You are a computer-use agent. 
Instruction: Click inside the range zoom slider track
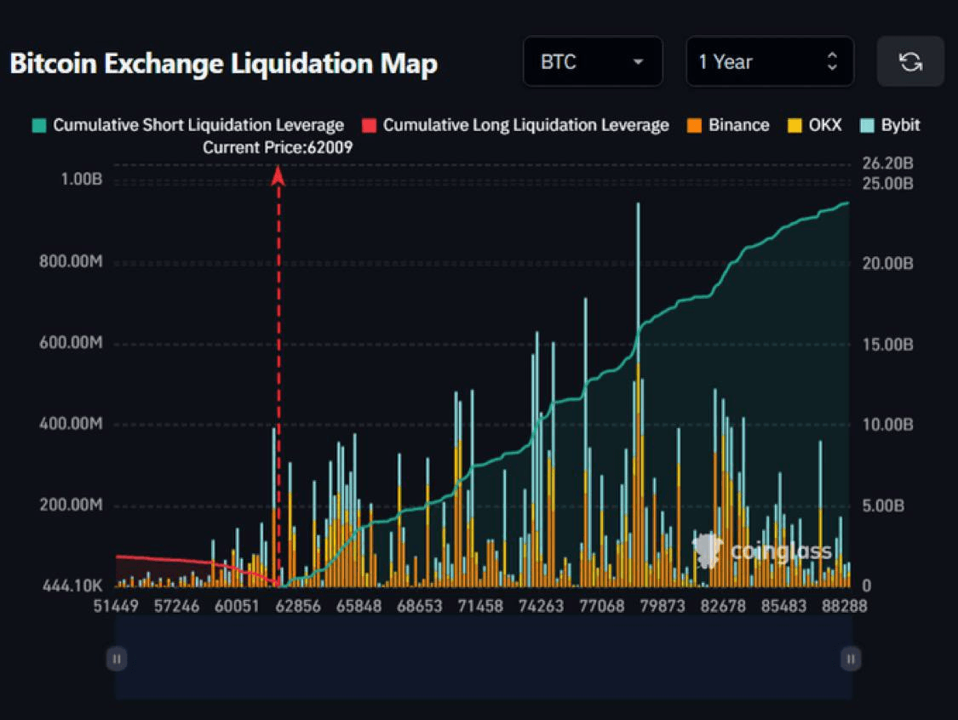484,659
